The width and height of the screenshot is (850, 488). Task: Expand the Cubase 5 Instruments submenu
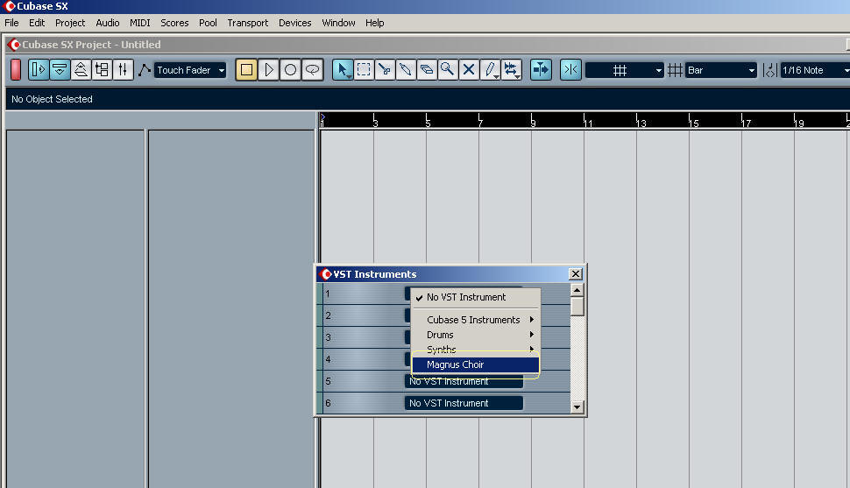[476, 320]
